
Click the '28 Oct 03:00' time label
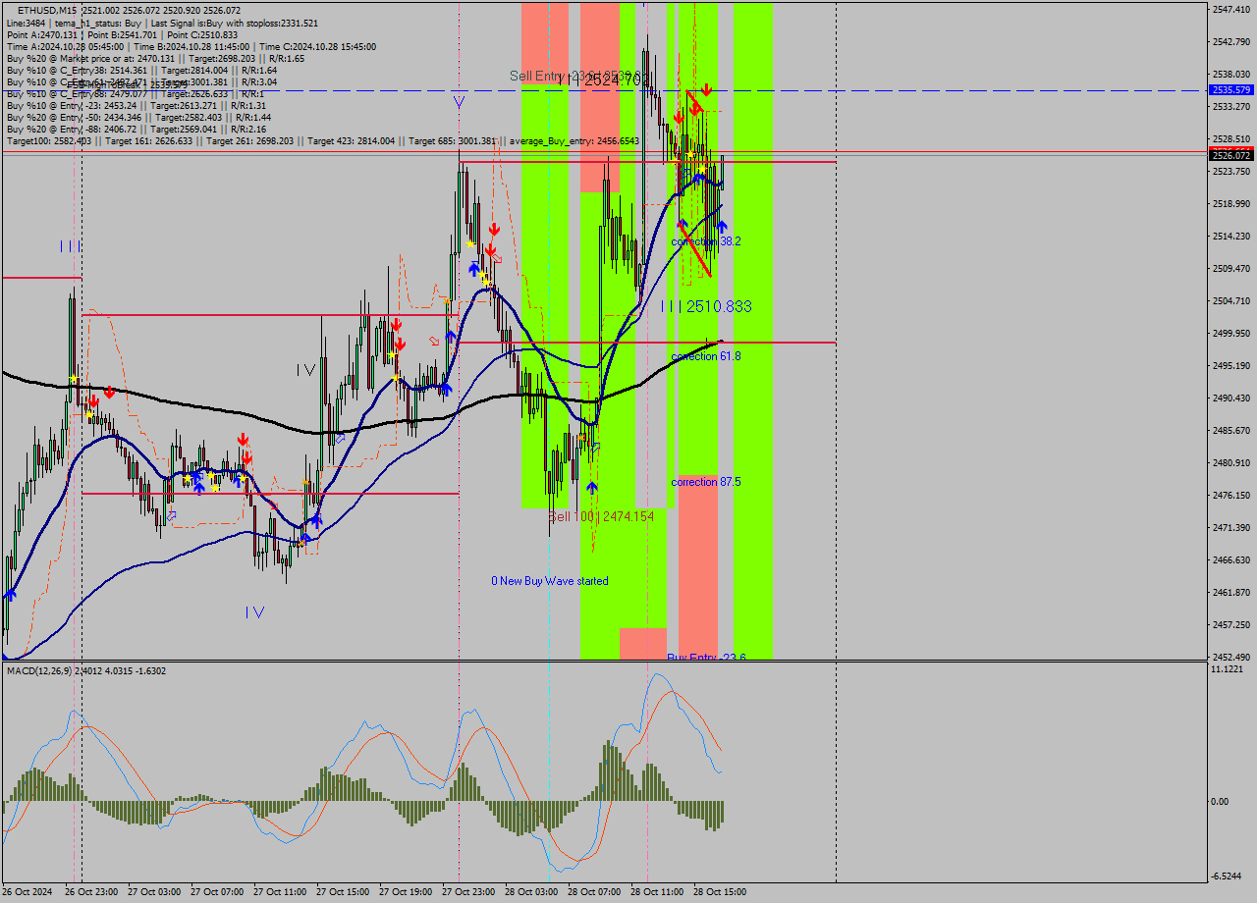coord(531,892)
